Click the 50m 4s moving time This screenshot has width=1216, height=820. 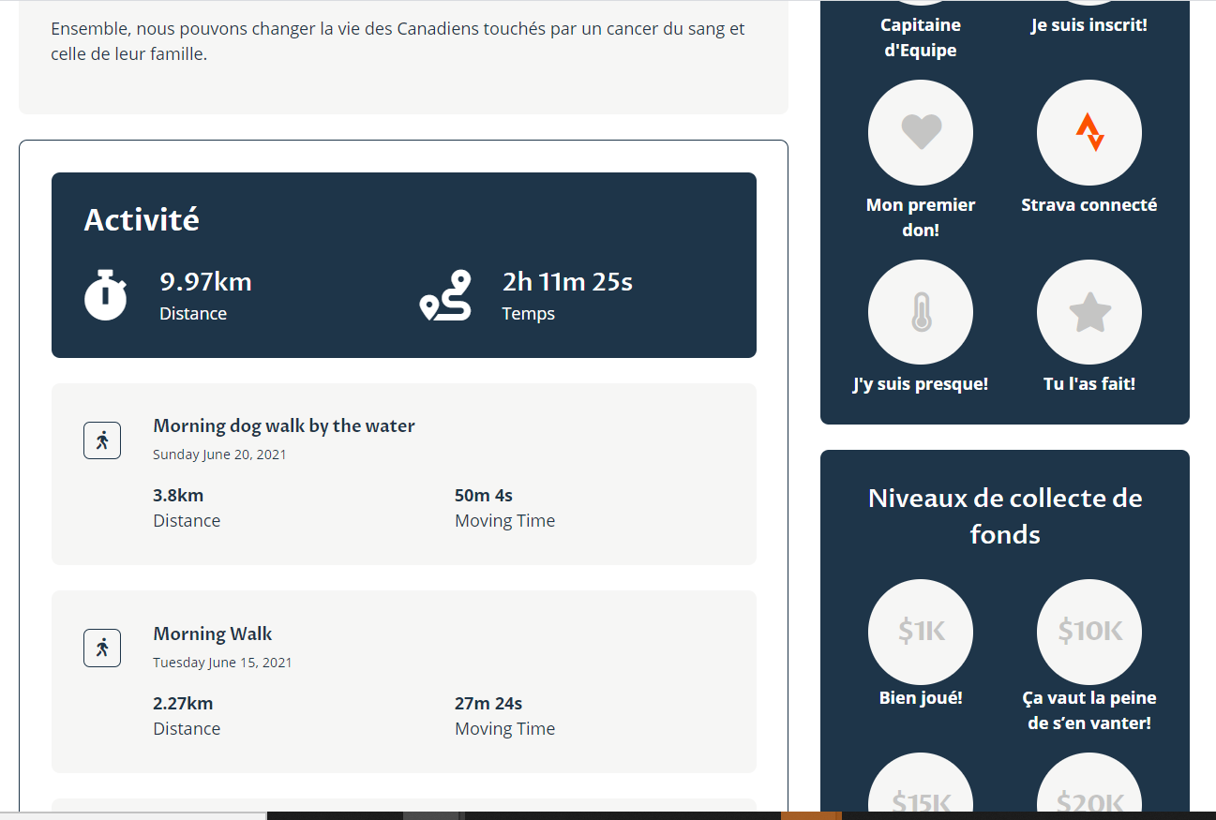[x=484, y=496]
